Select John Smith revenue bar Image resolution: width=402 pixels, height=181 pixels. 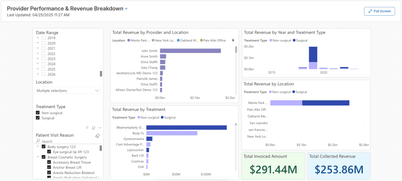click(x=190, y=51)
